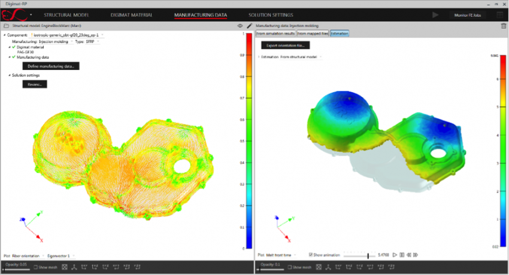Click first axis-view icon in left viewer toolbar

pyautogui.click(x=84, y=267)
